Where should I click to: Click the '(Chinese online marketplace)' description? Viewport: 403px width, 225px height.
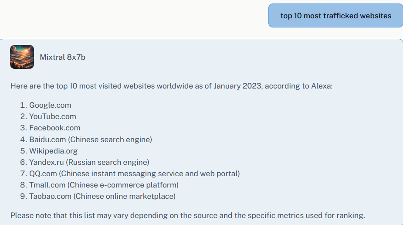125,196
